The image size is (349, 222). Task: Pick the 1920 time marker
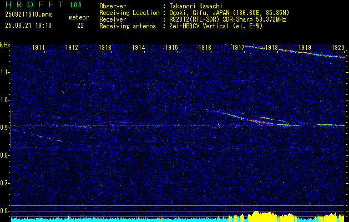[x=338, y=48]
